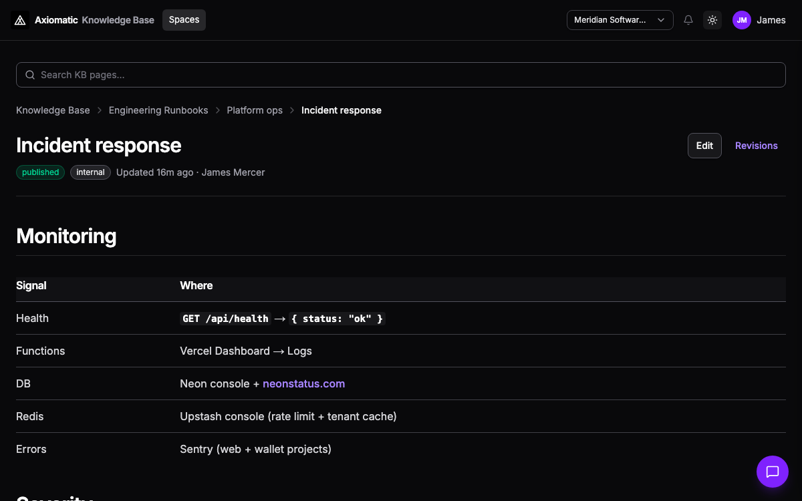Screen dimensions: 802x501
Task: Click the search magnifier icon
Action: [x=30, y=75]
